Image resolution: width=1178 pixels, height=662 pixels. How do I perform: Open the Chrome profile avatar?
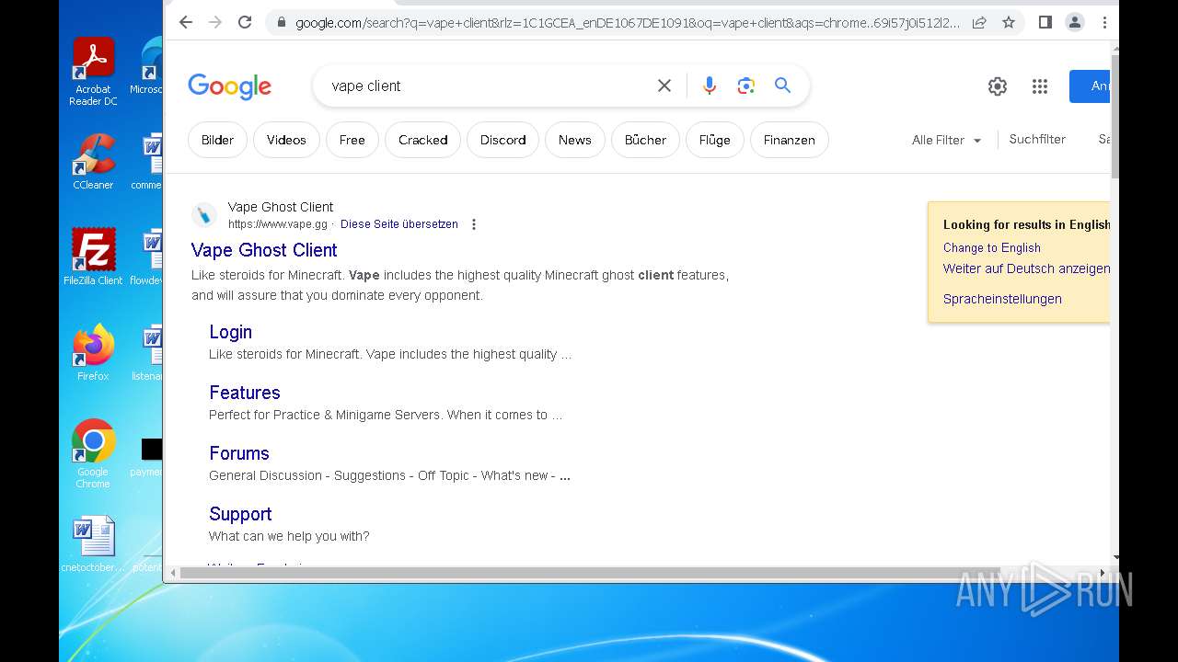point(1074,22)
